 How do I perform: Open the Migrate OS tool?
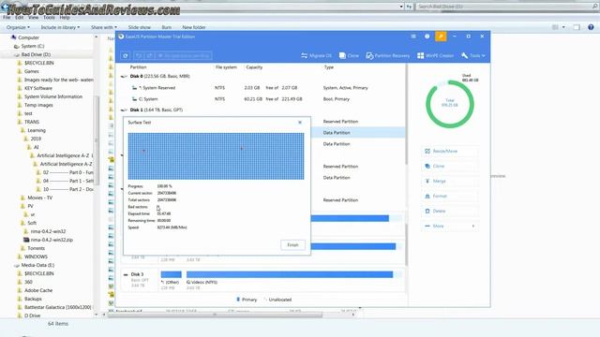click(x=316, y=56)
